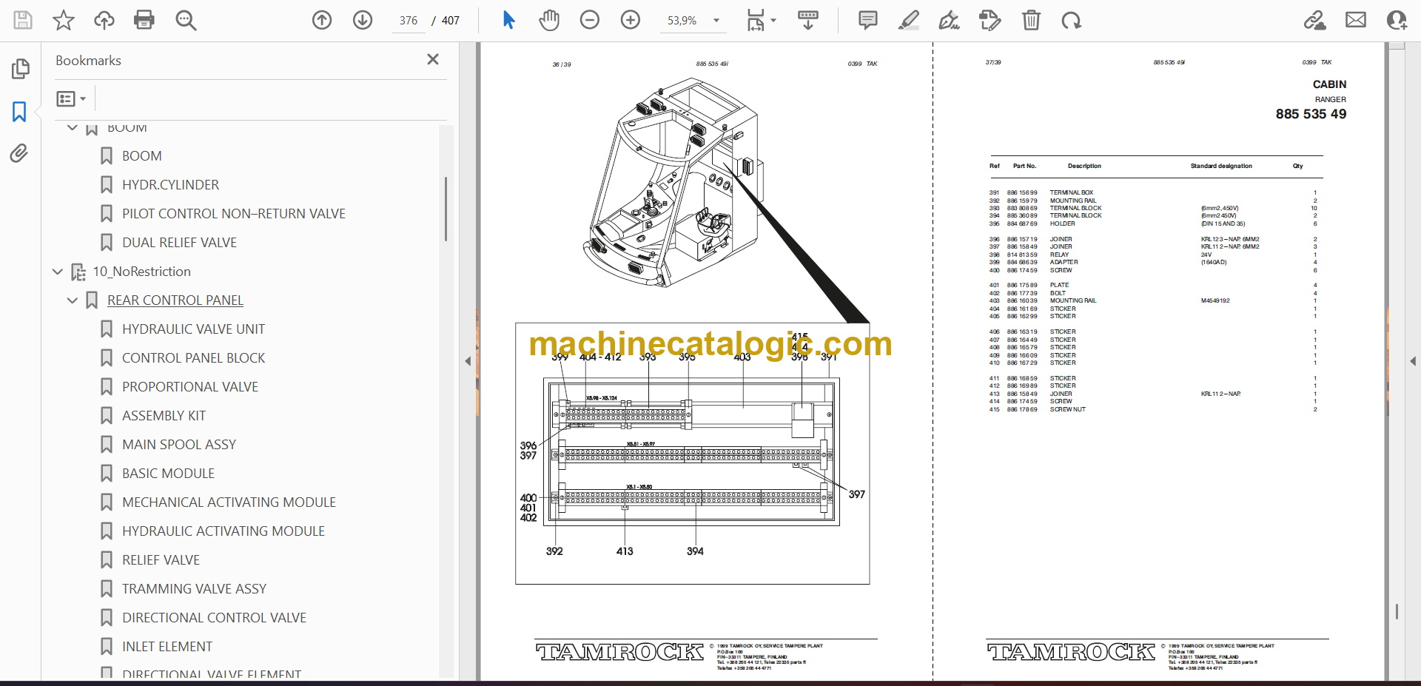This screenshot has width=1421, height=686.
Task: Share link icon in toolbar
Action: pos(1315,20)
